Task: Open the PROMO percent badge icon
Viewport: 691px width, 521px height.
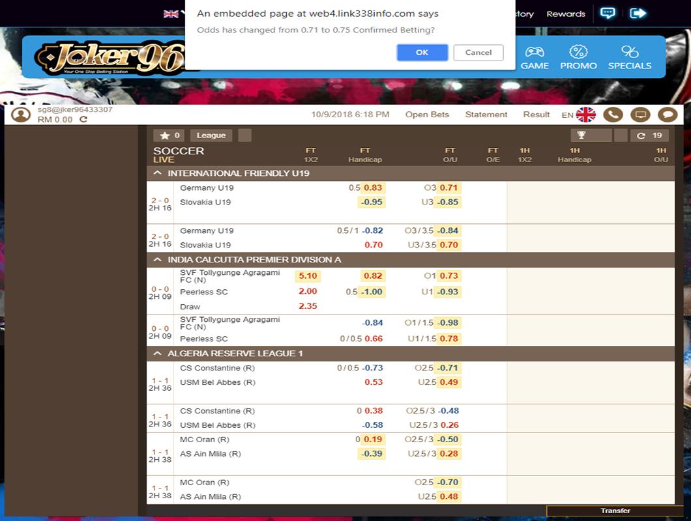Action: tap(578, 52)
